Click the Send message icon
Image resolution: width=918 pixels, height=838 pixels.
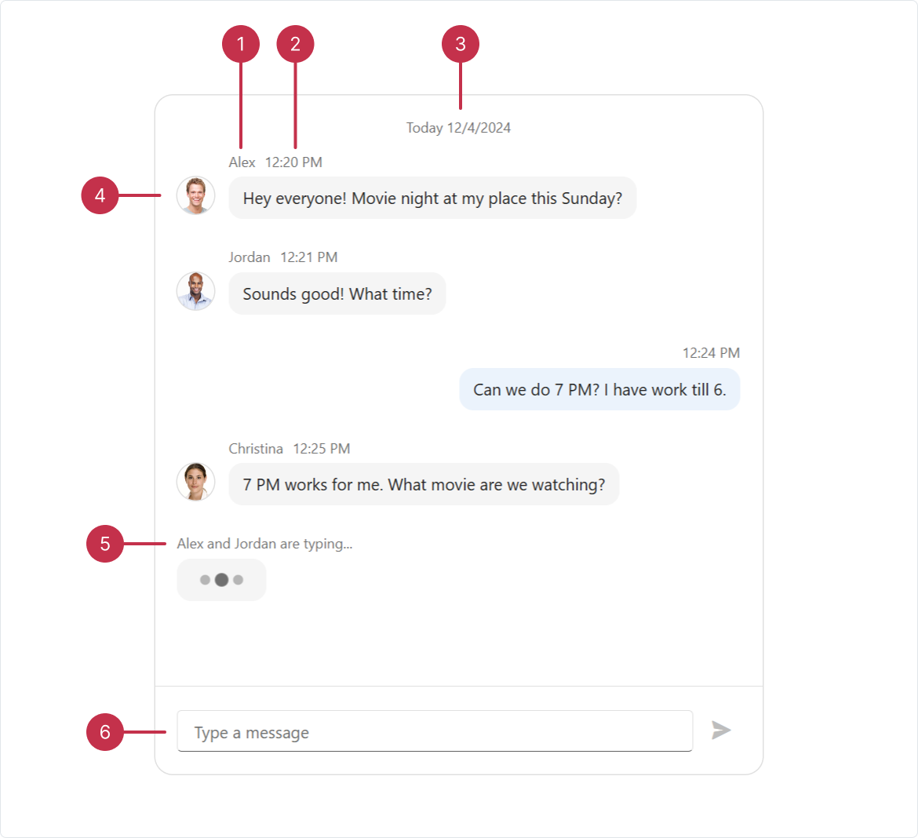pos(720,731)
